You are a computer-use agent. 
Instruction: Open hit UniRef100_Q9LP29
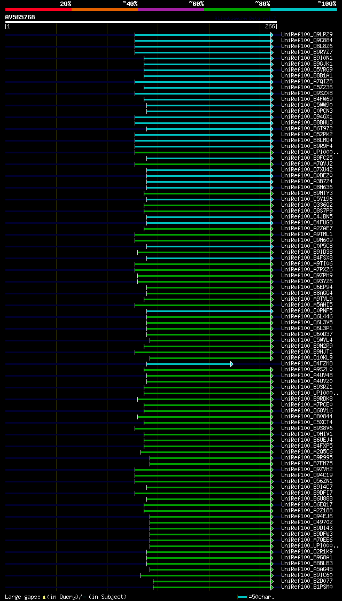click(307, 35)
